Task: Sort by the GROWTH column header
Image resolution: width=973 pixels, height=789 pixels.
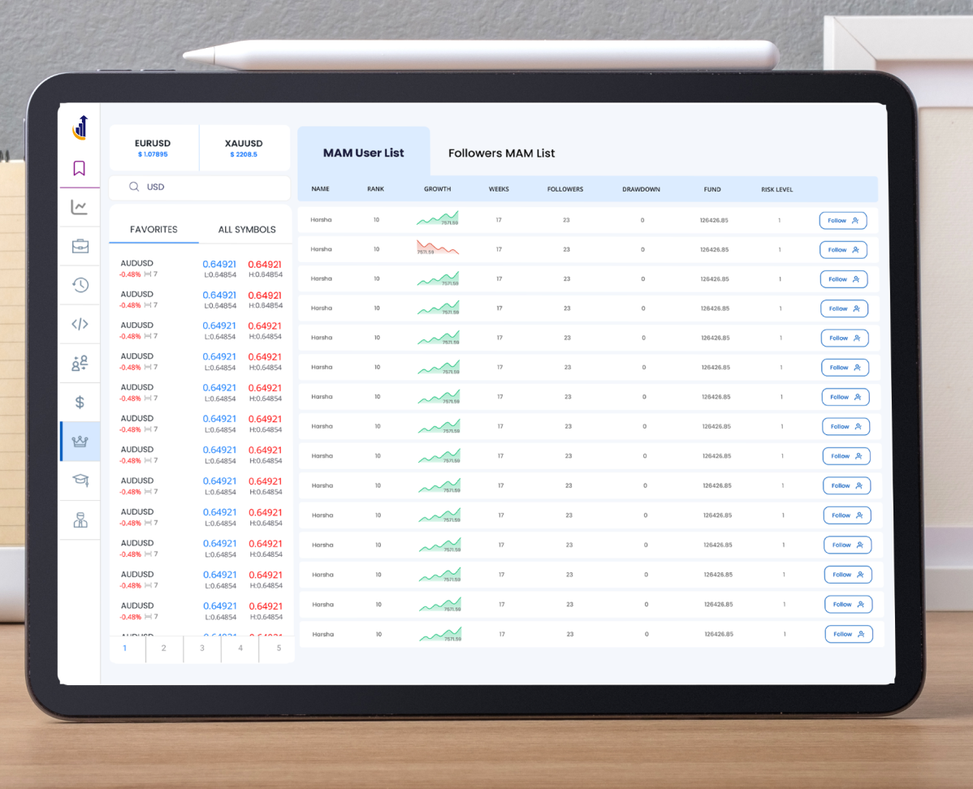Action: click(438, 189)
